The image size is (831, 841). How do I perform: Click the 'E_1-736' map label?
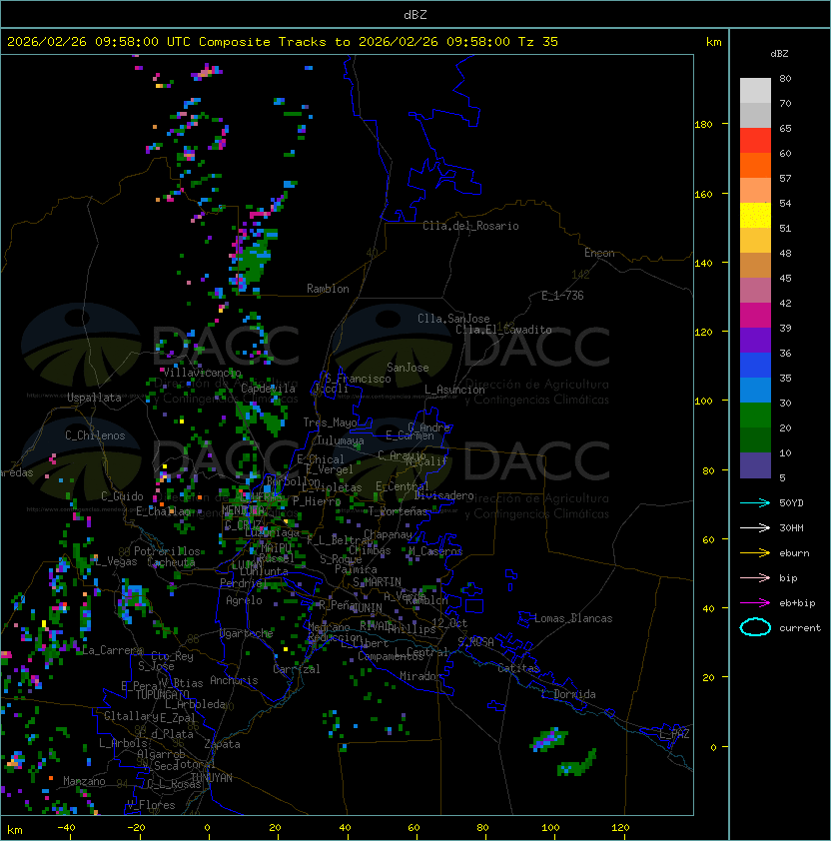click(x=562, y=296)
